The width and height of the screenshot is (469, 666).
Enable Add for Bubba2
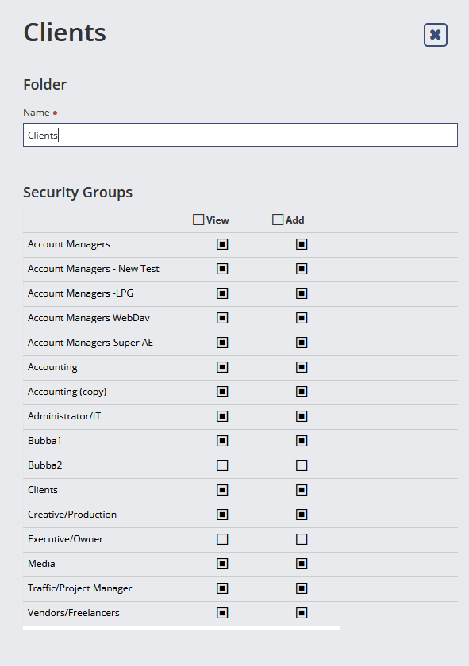[302, 465]
